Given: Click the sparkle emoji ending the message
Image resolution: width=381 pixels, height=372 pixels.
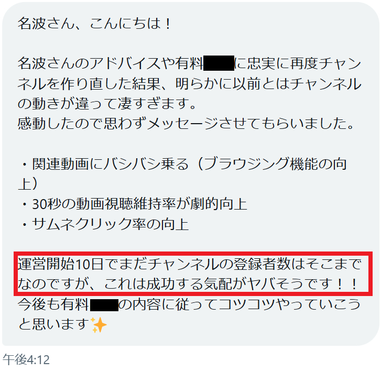Looking at the screenshot, I should (x=99, y=325).
